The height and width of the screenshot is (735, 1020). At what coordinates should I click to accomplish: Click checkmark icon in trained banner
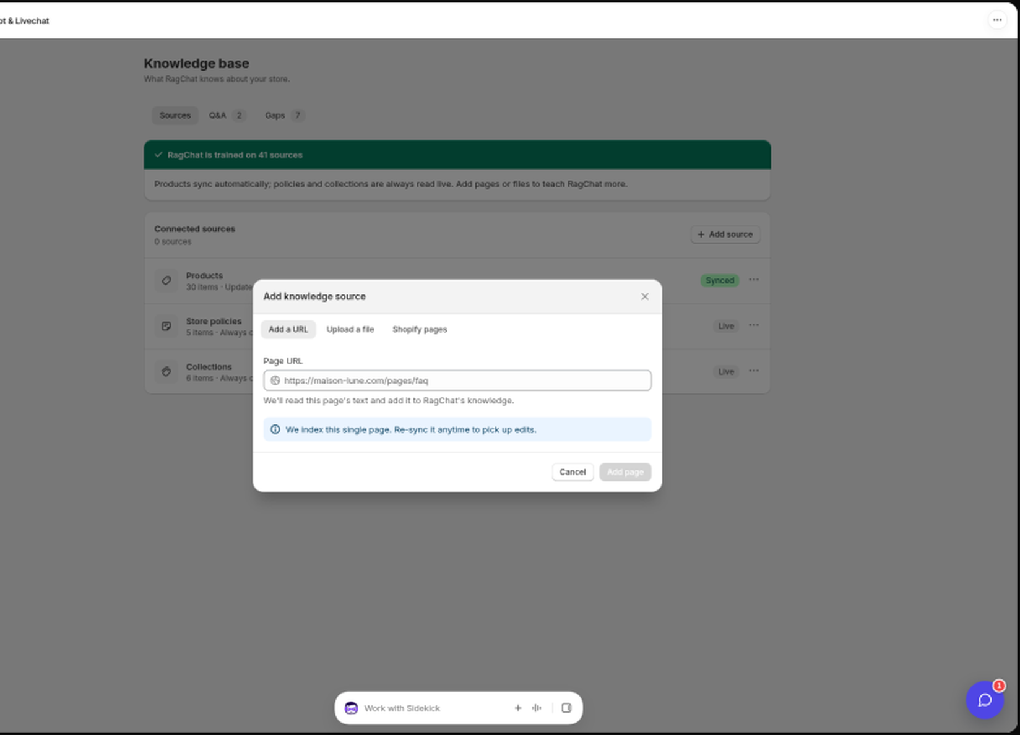158,155
